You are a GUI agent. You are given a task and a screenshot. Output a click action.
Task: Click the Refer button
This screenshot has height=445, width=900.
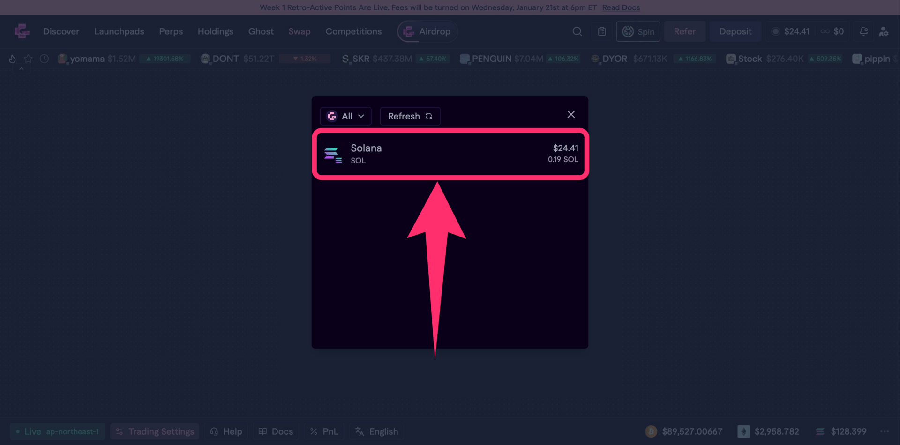tap(685, 31)
